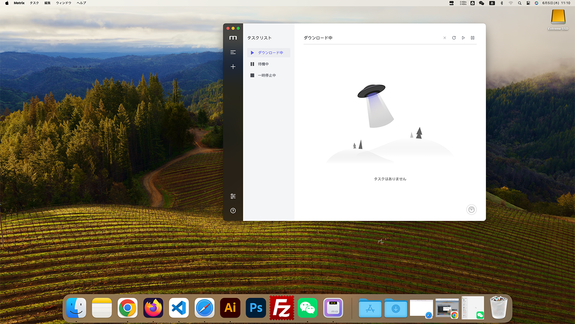Open Motrix preferences via sliders icon
575x324 pixels.
coord(233,196)
